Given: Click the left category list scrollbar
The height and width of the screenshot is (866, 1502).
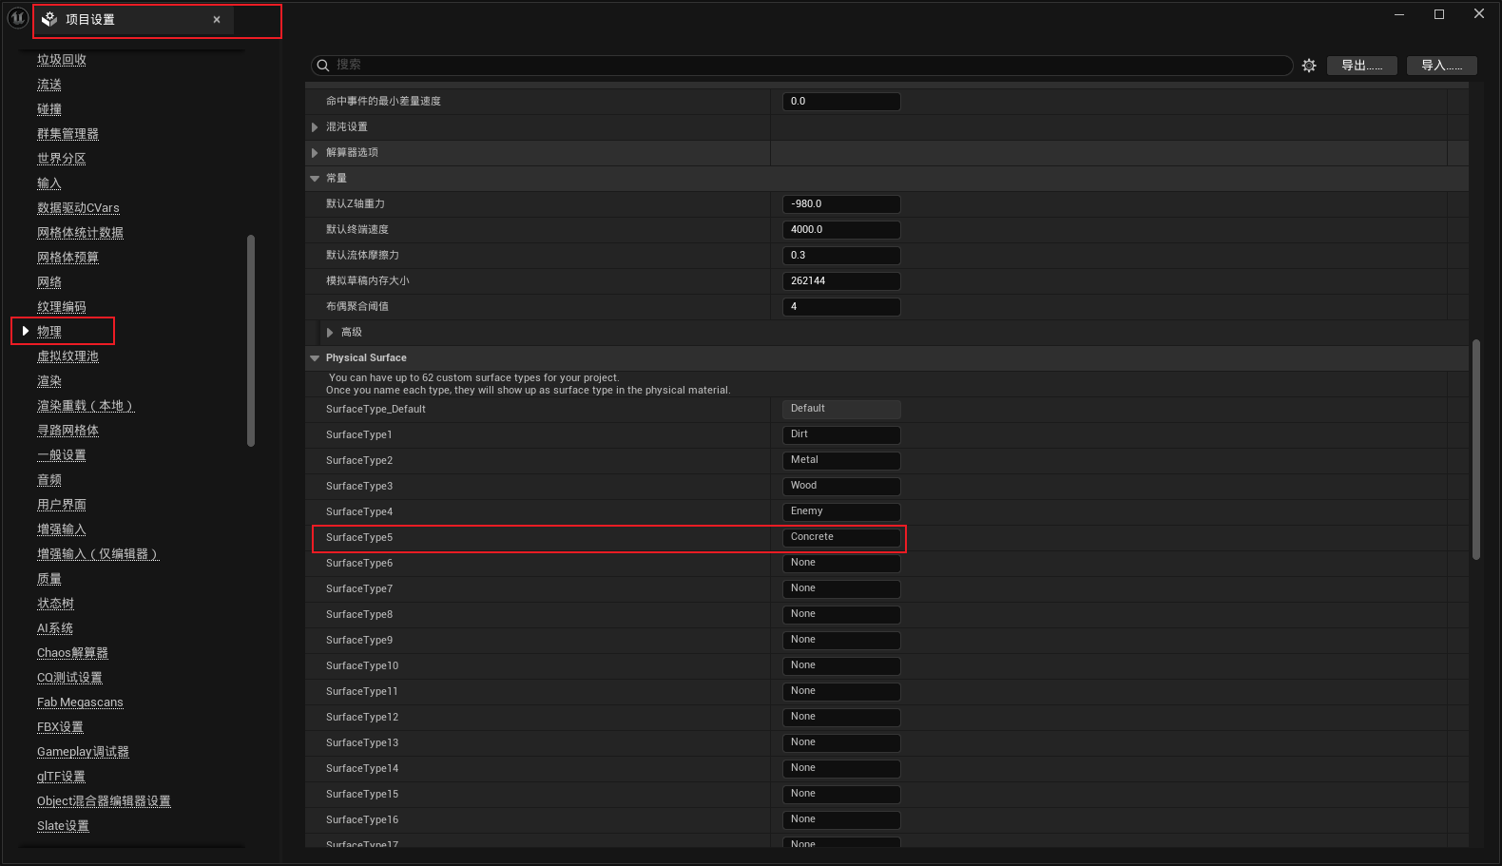Looking at the screenshot, I should (x=251, y=340).
